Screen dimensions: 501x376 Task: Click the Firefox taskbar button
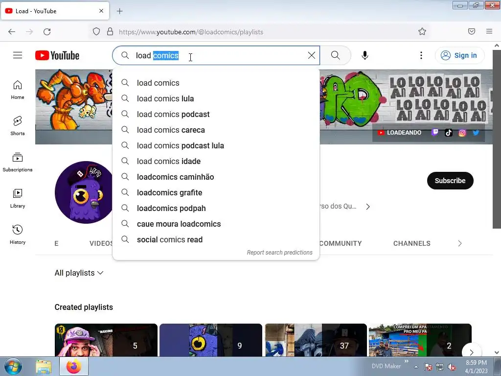(74, 366)
